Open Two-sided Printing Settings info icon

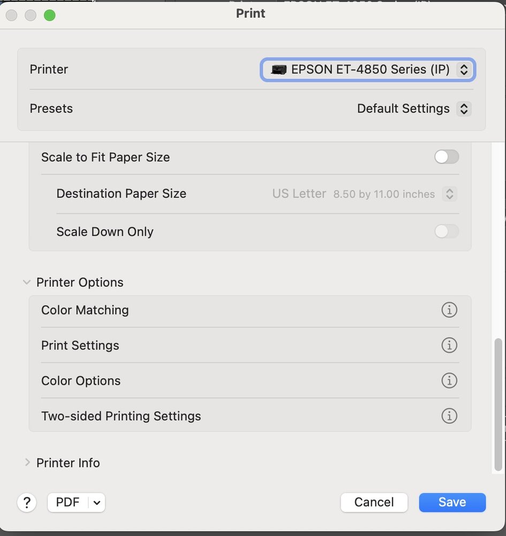pos(449,416)
